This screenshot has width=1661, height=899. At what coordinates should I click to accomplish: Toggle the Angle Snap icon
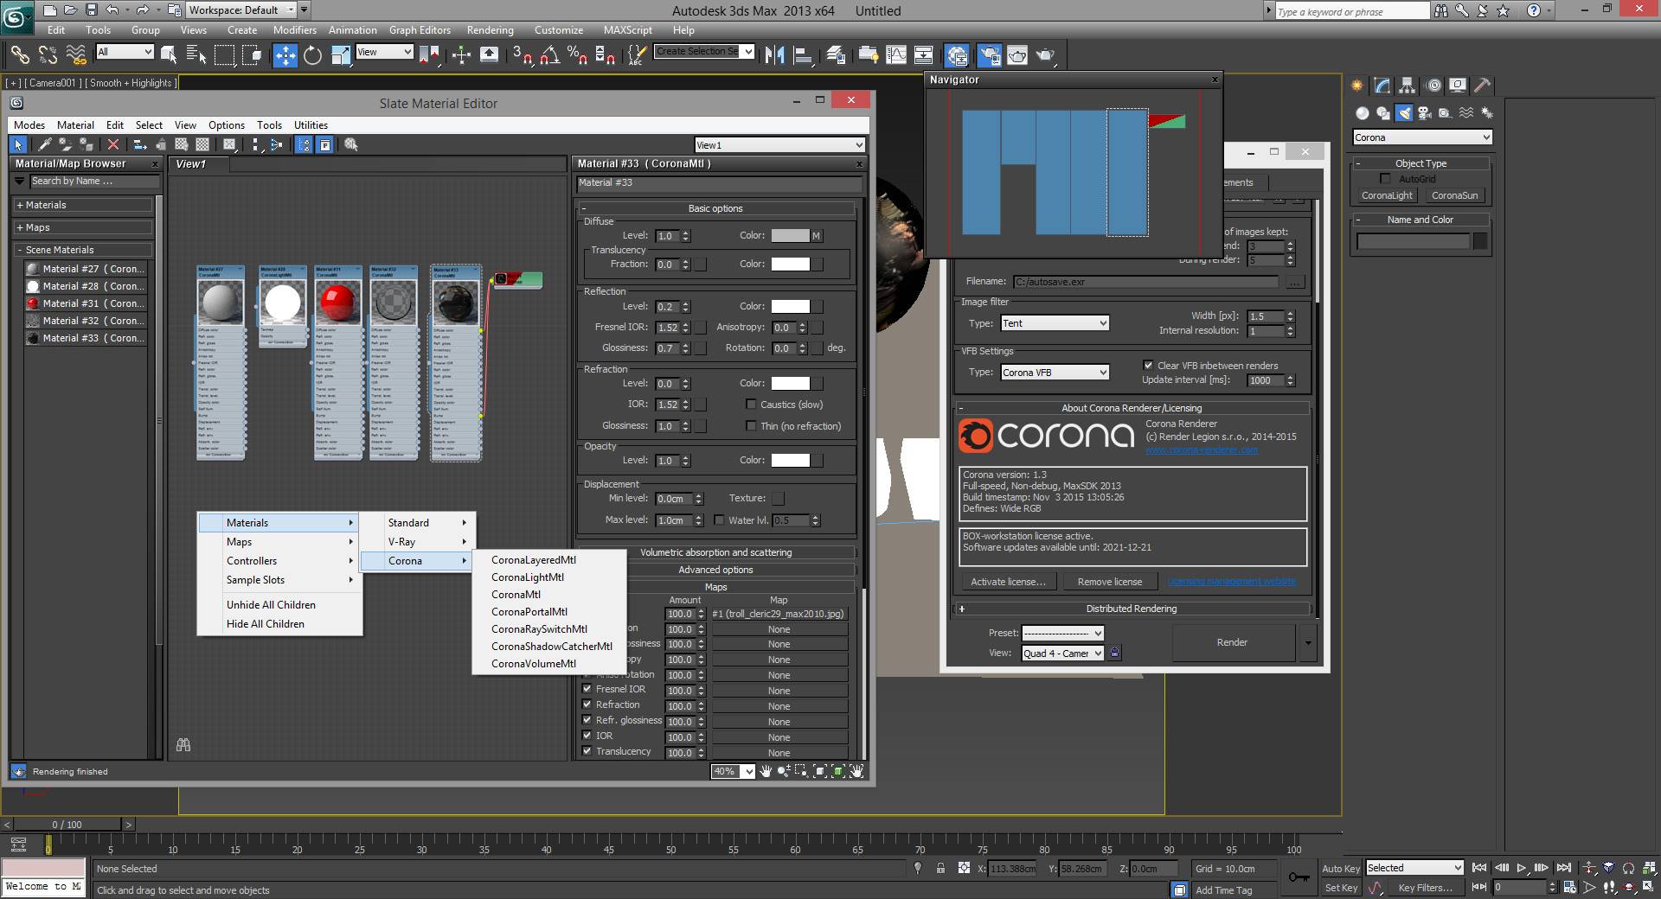pyautogui.click(x=549, y=55)
